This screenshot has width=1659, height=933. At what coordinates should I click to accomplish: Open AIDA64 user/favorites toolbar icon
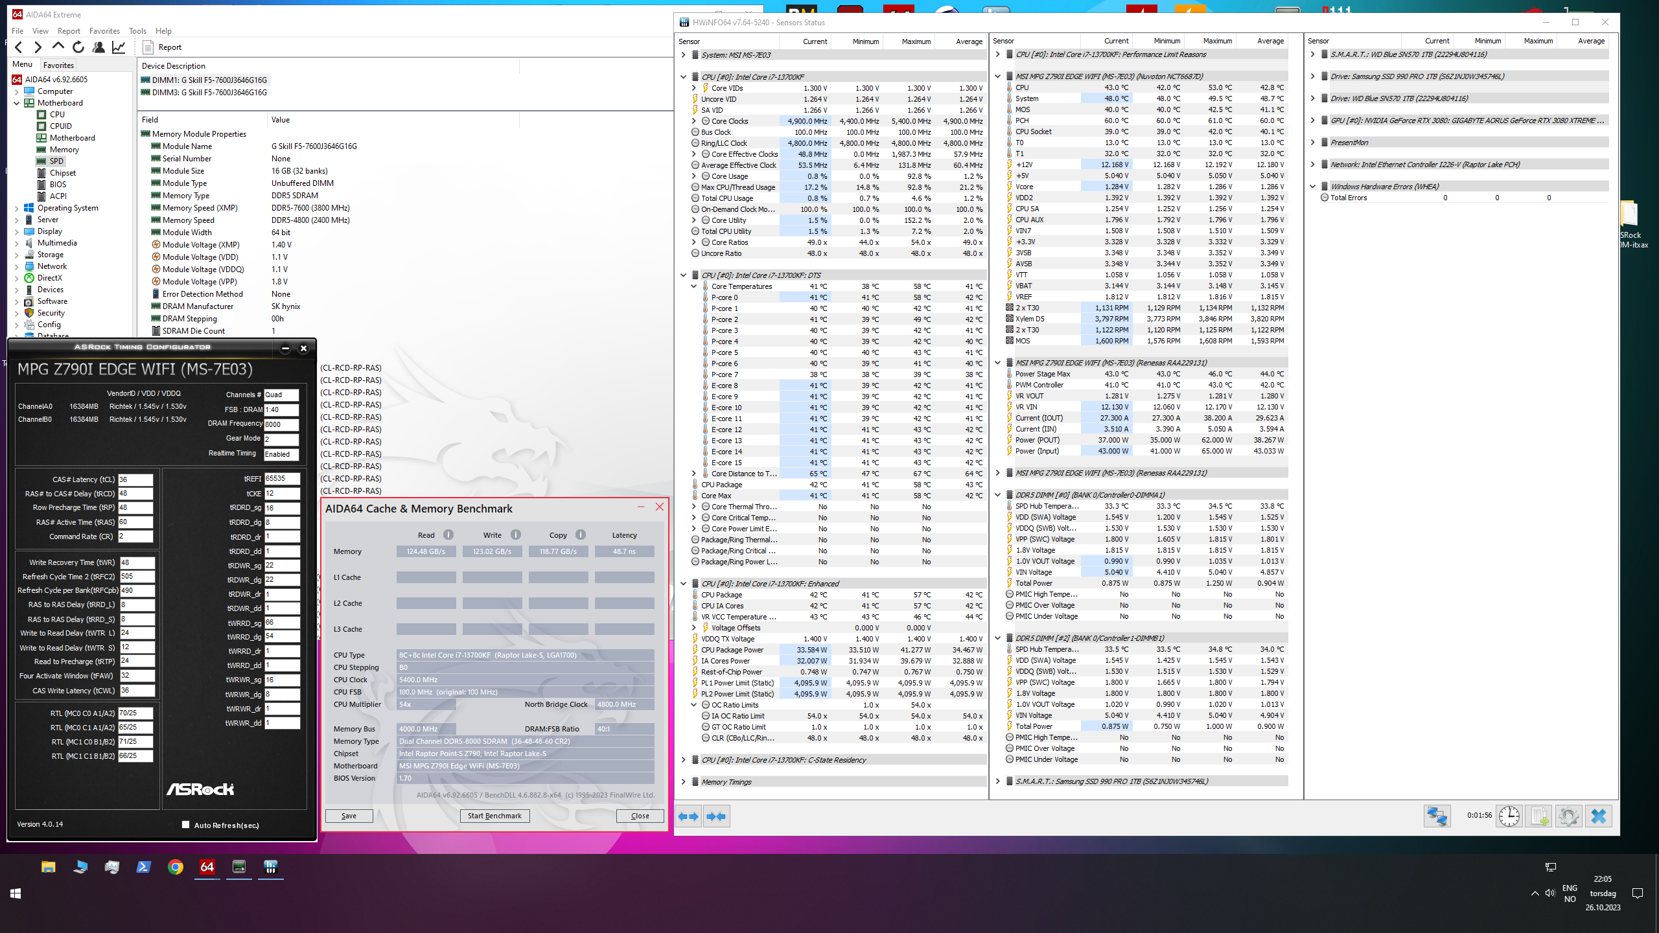(99, 47)
